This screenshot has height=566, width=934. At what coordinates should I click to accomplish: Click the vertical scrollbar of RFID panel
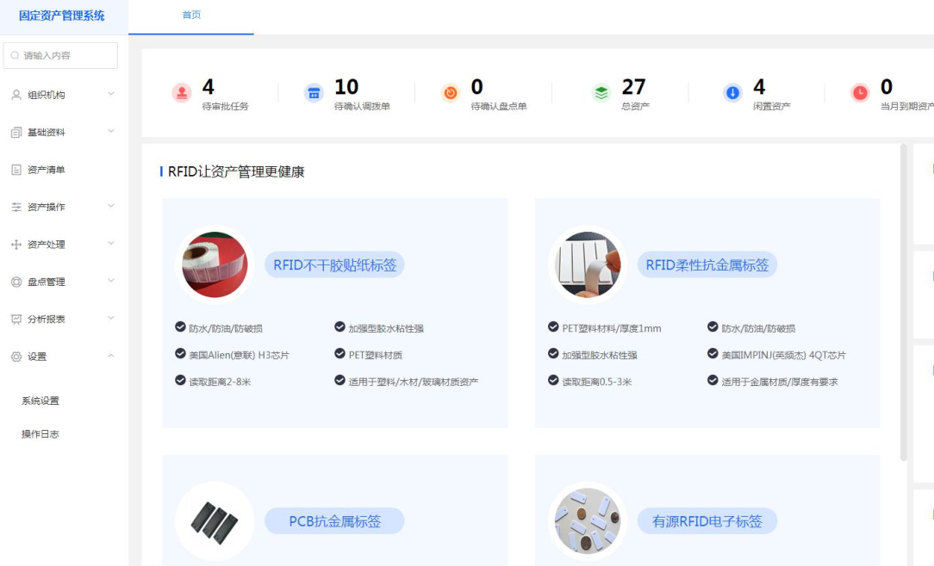click(903, 302)
